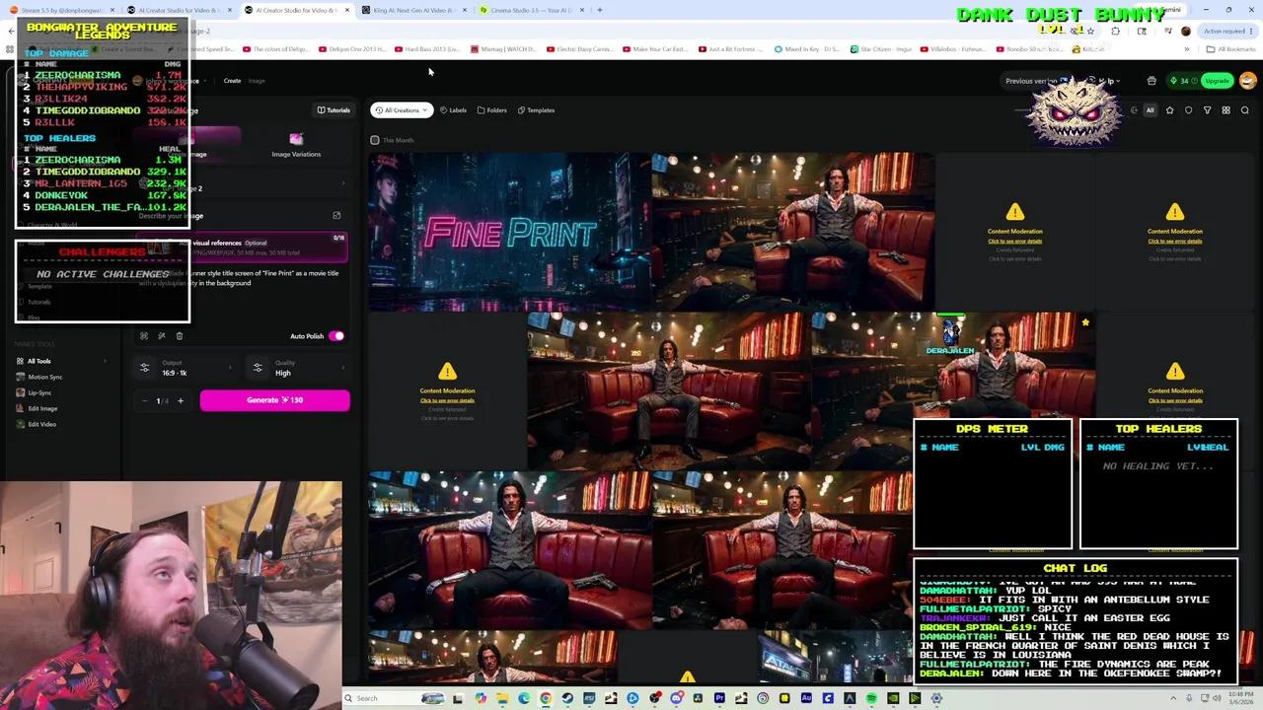Viewport: 1263px width, 710px height.
Task: Switch to the Kling AI browser tab
Action: coord(413,10)
